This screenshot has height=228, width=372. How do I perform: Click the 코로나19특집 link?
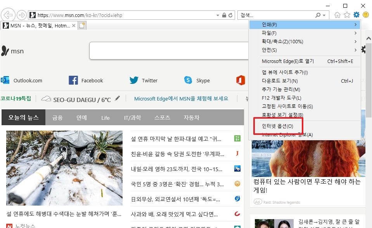coord(16,99)
